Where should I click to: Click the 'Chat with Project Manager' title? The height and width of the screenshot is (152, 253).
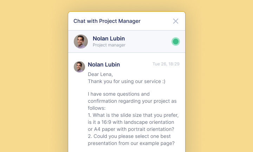click(107, 21)
